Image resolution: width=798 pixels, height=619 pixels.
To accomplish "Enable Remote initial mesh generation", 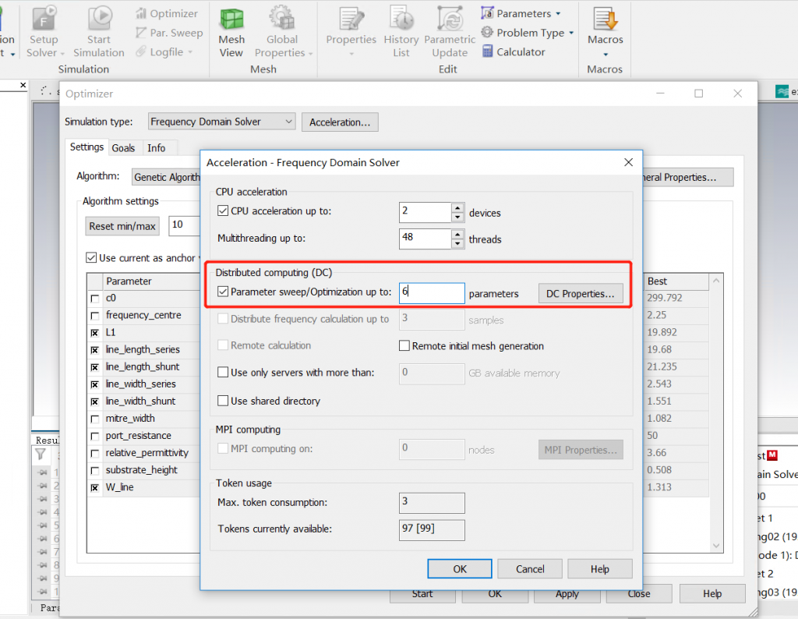I will [x=404, y=346].
